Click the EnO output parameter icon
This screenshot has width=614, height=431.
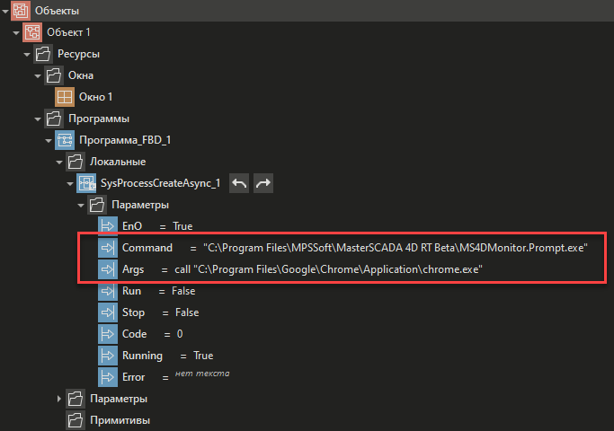(108, 226)
